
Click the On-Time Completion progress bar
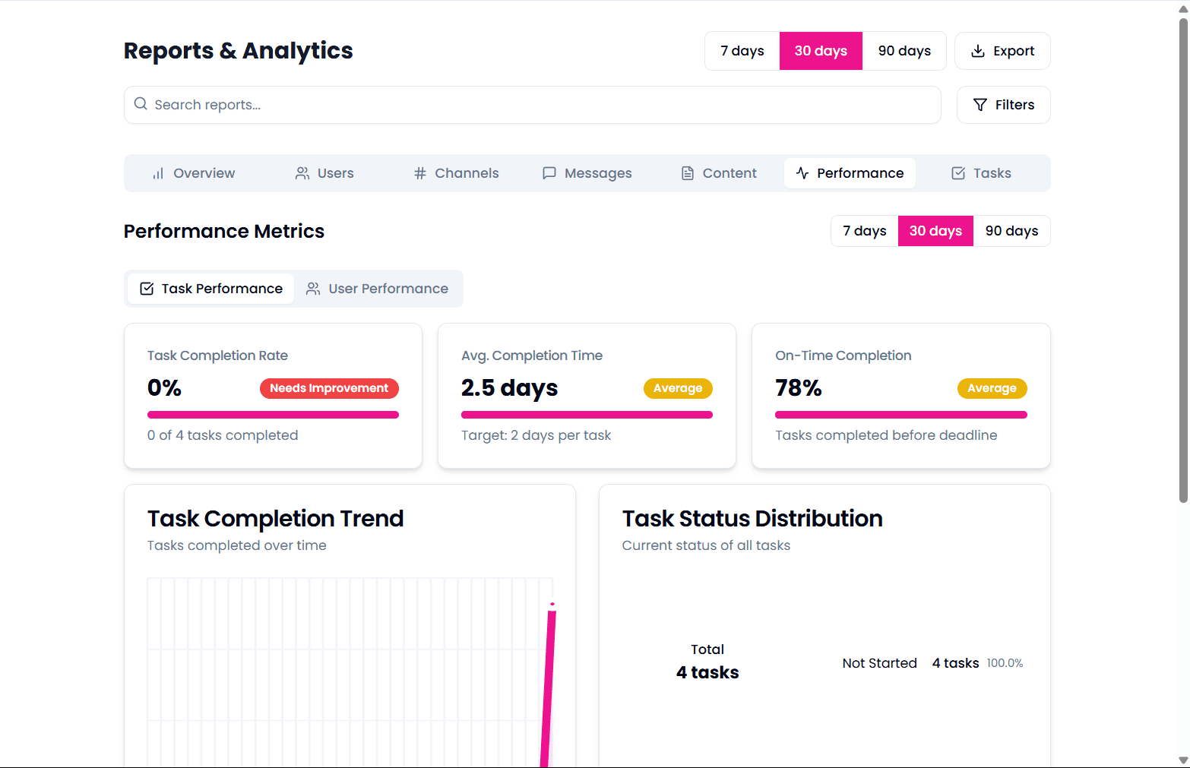click(900, 415)
